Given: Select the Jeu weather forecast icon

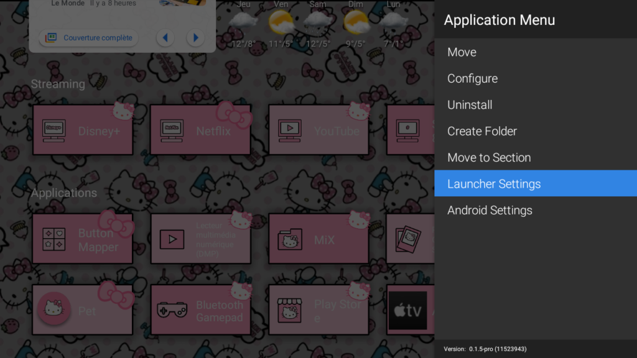Looking at the screenshot, I should tap(243, 22).
